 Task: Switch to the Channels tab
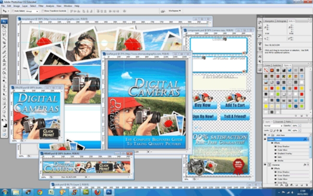coord(279,122)
